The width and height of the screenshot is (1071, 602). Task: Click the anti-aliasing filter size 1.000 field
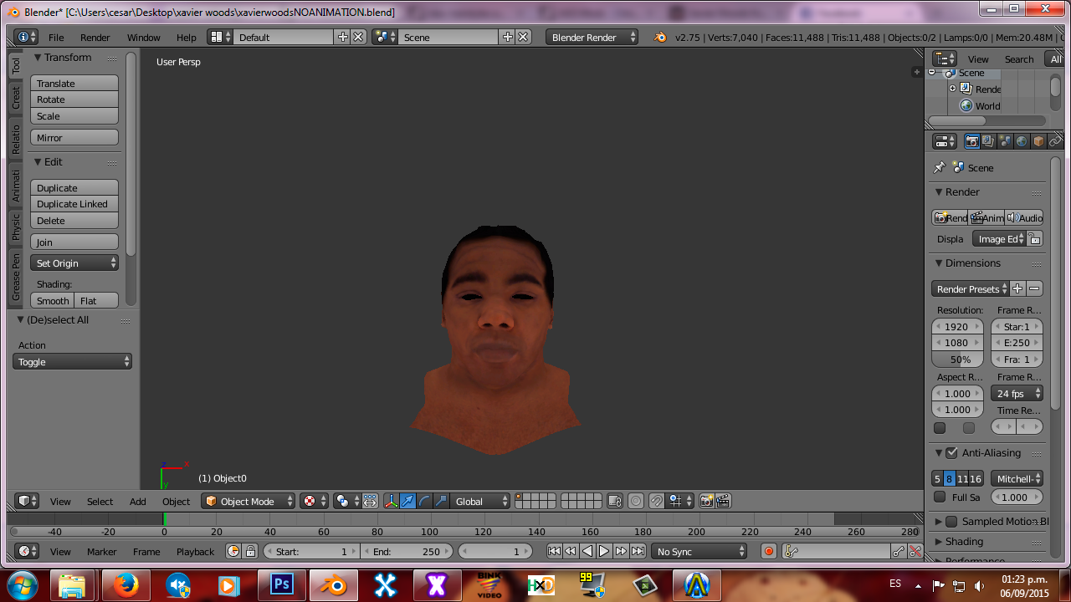[x=1017, y=497]
